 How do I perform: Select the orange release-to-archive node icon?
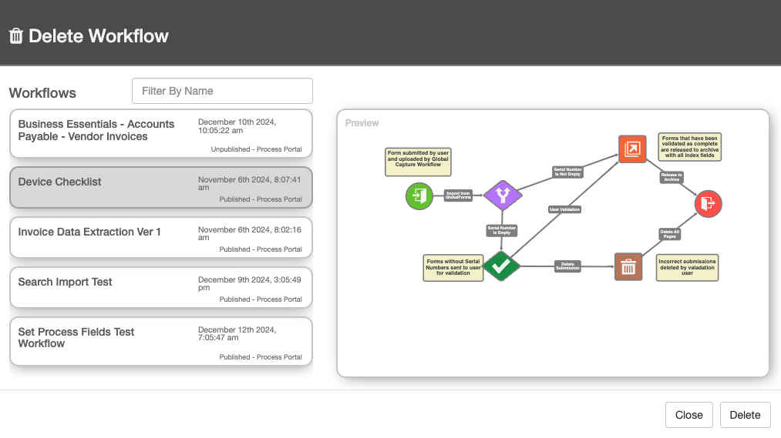(632, 149)
